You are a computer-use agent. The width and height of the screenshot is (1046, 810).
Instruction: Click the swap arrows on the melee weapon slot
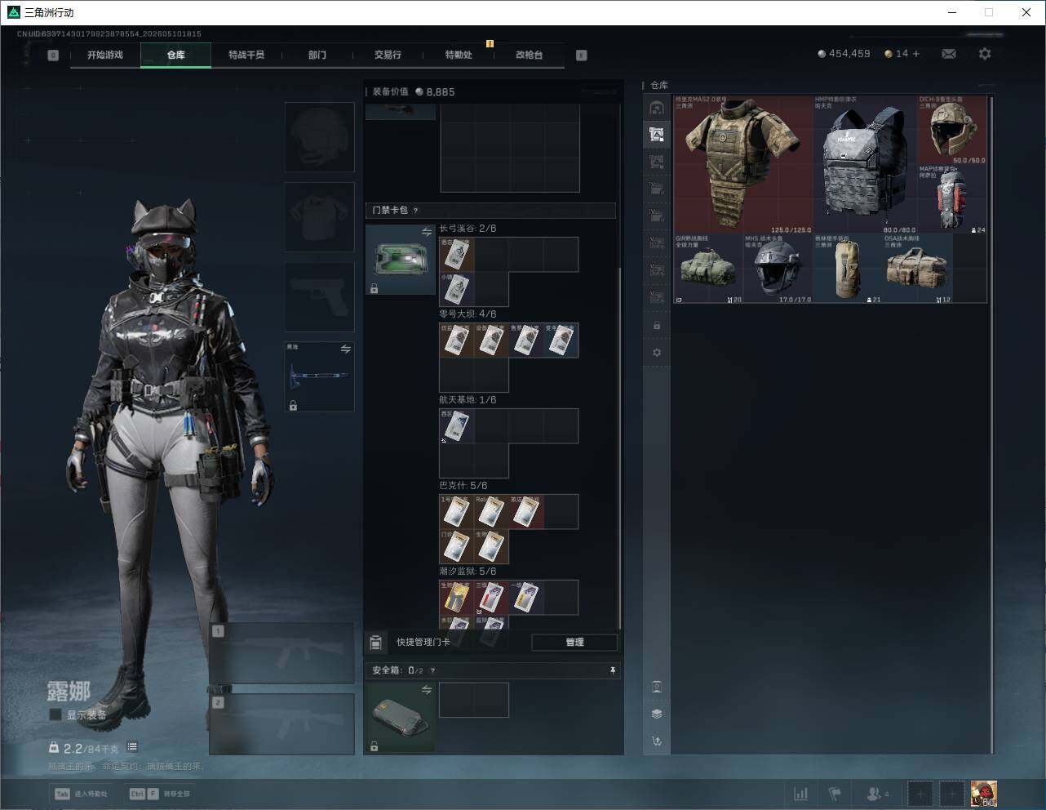346,349
